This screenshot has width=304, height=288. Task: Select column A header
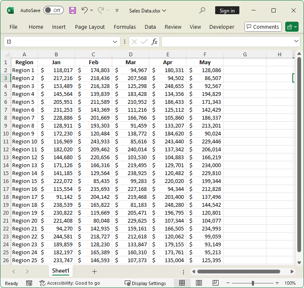(x=24, y=55)
